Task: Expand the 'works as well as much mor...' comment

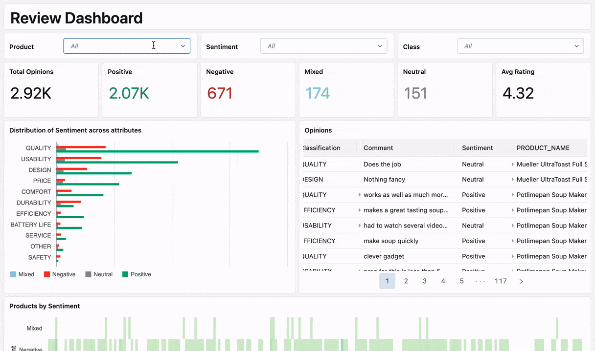Action: [x=360, y=195]
